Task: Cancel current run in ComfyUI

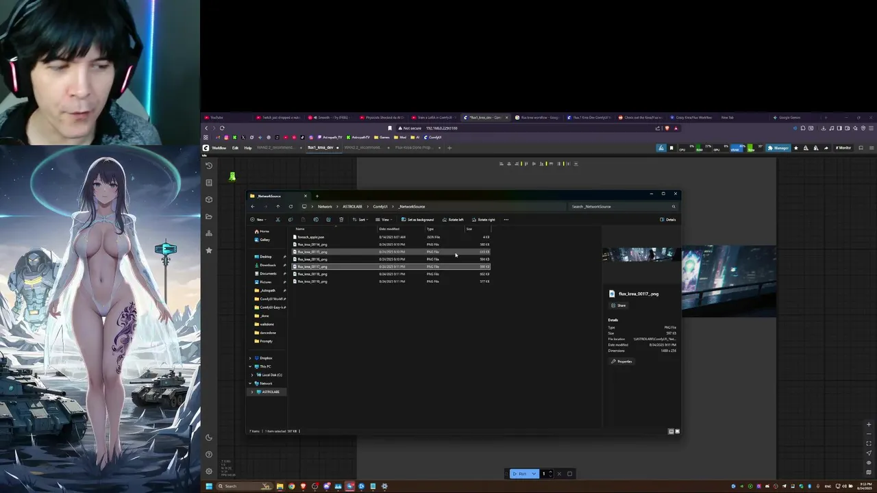Action: pos(559,474)
